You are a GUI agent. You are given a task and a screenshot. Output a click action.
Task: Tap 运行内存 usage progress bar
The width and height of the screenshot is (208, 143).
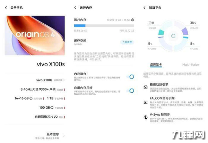click(104, 26)
